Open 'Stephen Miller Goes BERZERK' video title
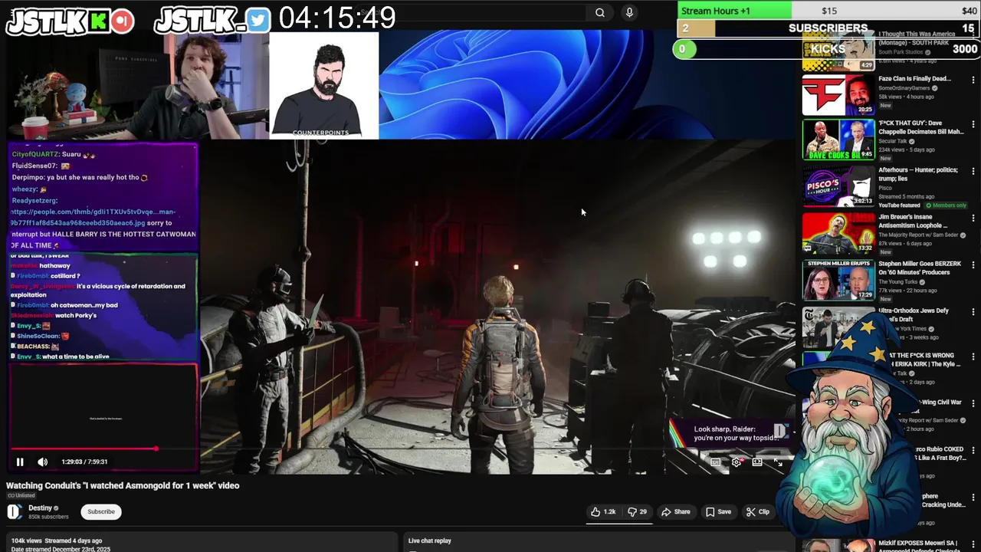This screenshot has width=981, height=552. (x=920, y=268)
